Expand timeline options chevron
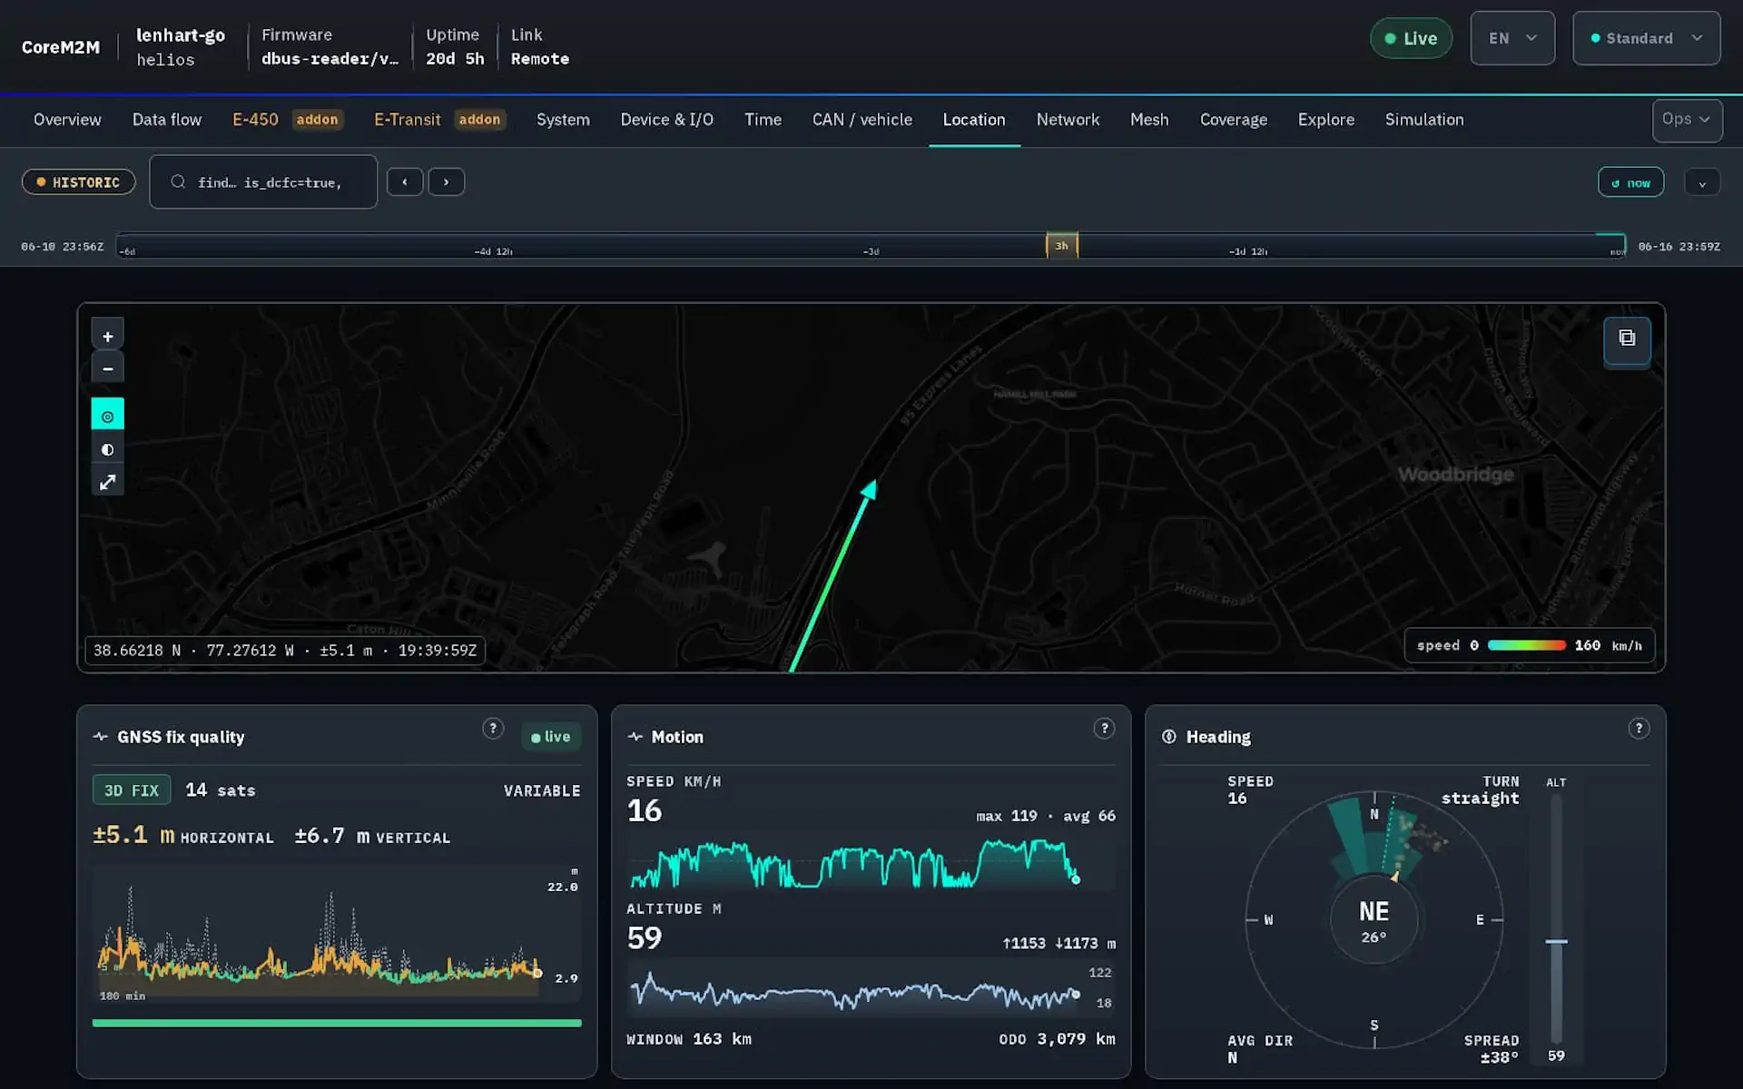The height and width of the screenshot is (1089, 1743). tap(1702, 182)
